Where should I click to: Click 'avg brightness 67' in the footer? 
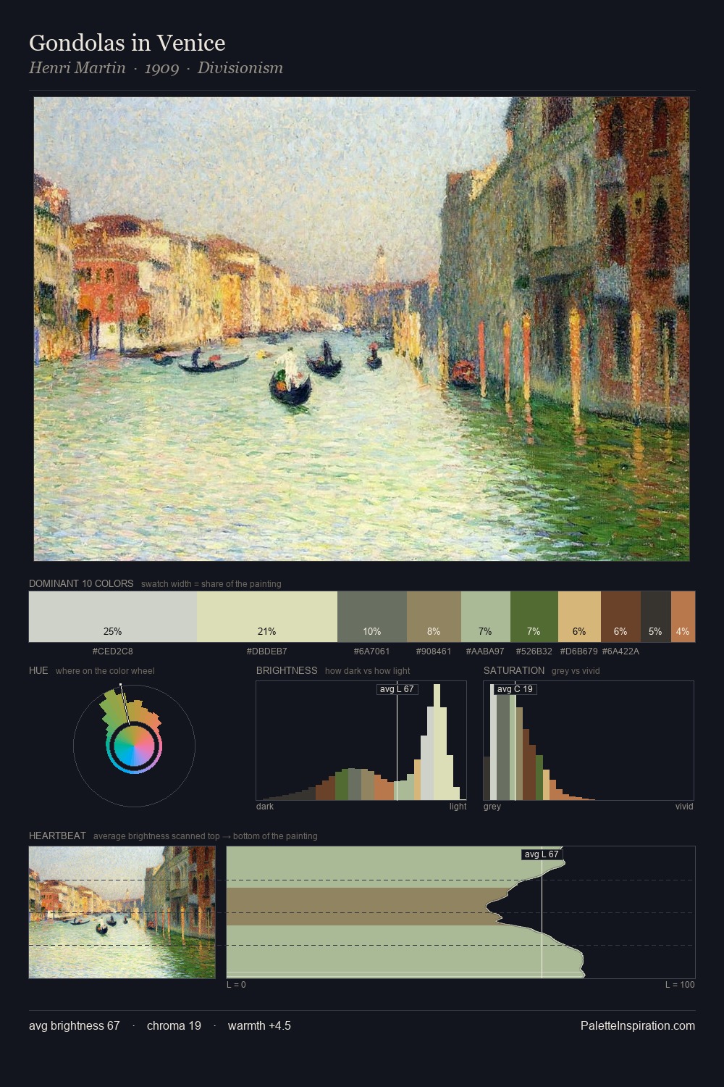pyautogui.click(x=75, y=1025)
